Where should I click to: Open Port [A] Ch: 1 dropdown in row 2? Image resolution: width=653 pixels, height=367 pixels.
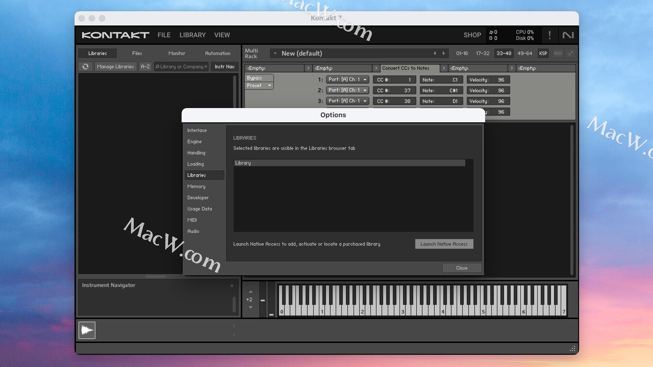coord(348,90)
